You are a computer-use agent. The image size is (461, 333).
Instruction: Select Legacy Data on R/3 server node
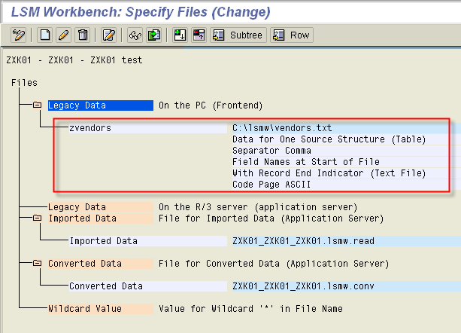(77, 207)
